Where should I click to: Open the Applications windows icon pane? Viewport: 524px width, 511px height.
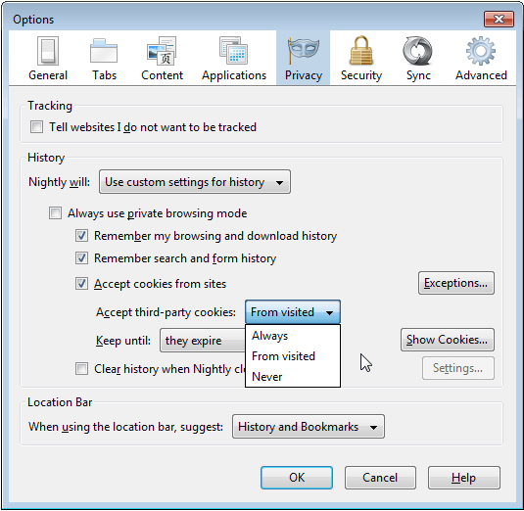pyautogui.click(x=234, y=59)
